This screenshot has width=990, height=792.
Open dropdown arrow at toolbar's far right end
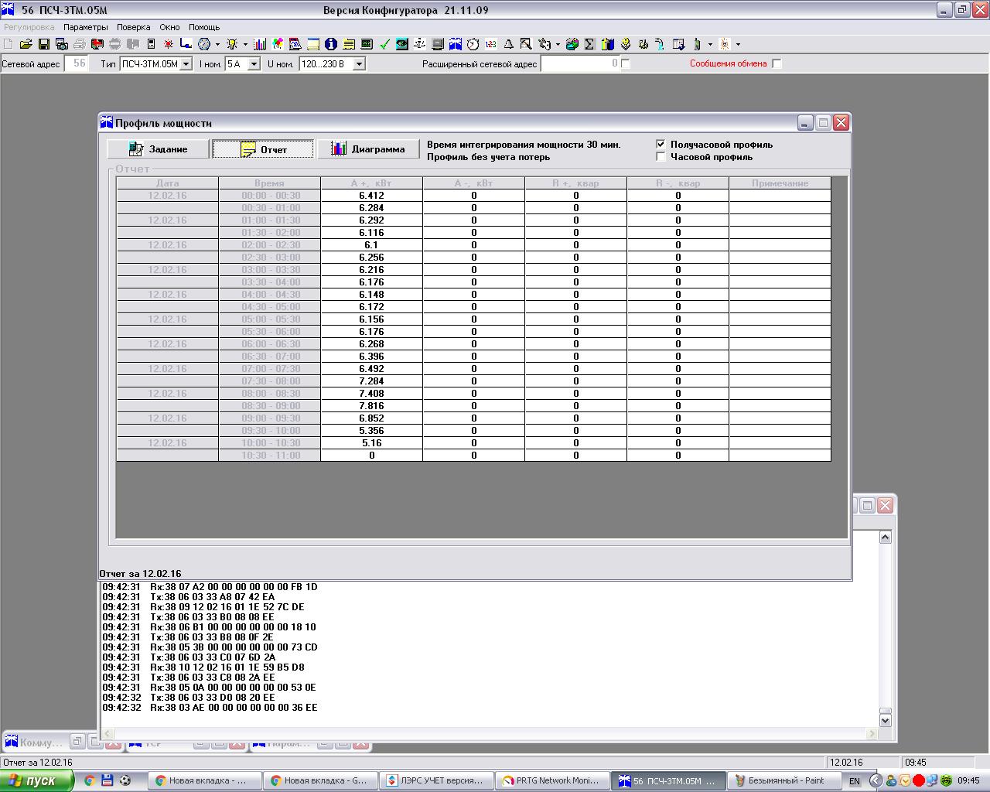tap(738, 44)
